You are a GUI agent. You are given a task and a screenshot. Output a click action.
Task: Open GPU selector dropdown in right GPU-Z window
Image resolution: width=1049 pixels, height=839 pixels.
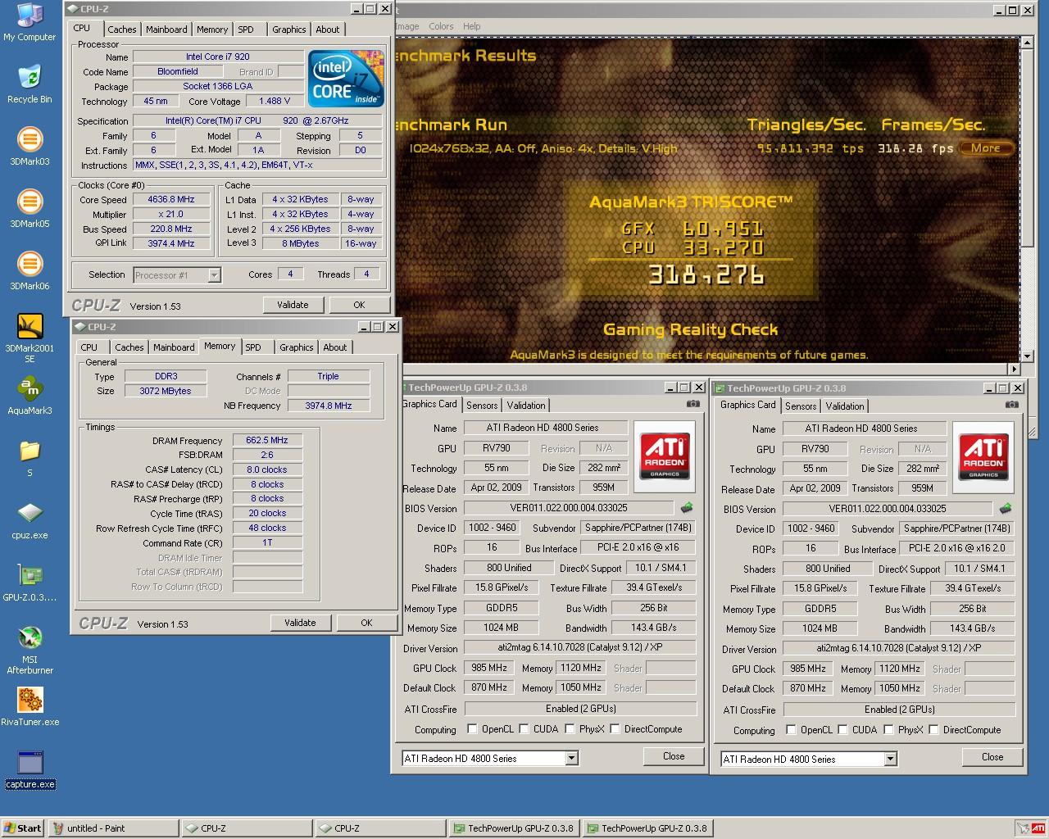pyautogui.click(x=890, y=760)
